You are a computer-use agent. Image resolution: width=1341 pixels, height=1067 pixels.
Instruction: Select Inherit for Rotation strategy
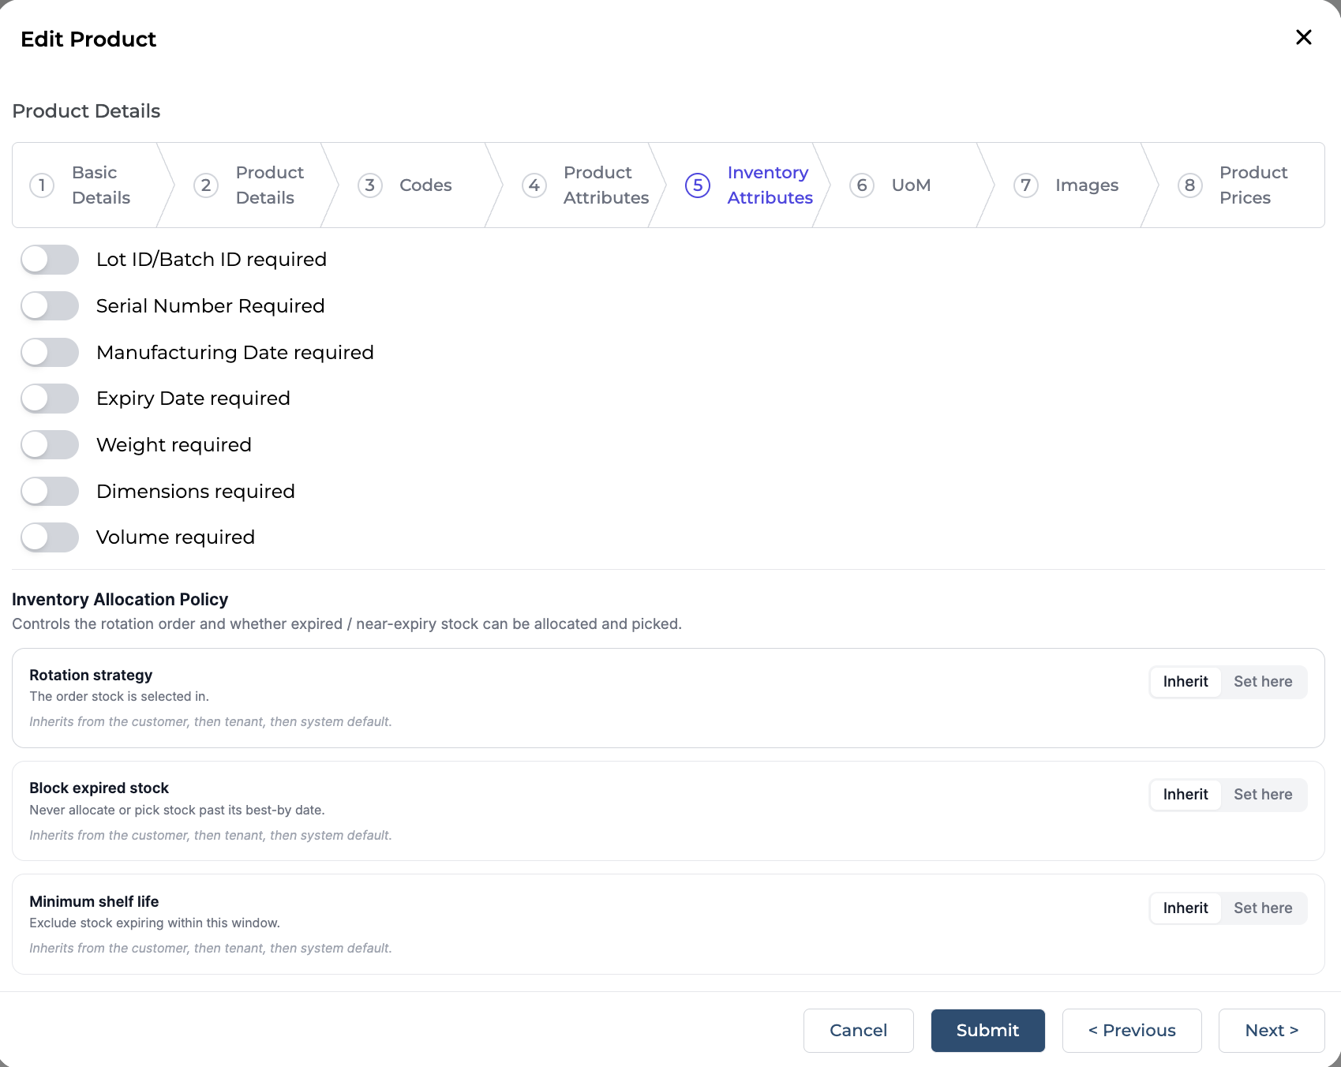pos(1186,682)
